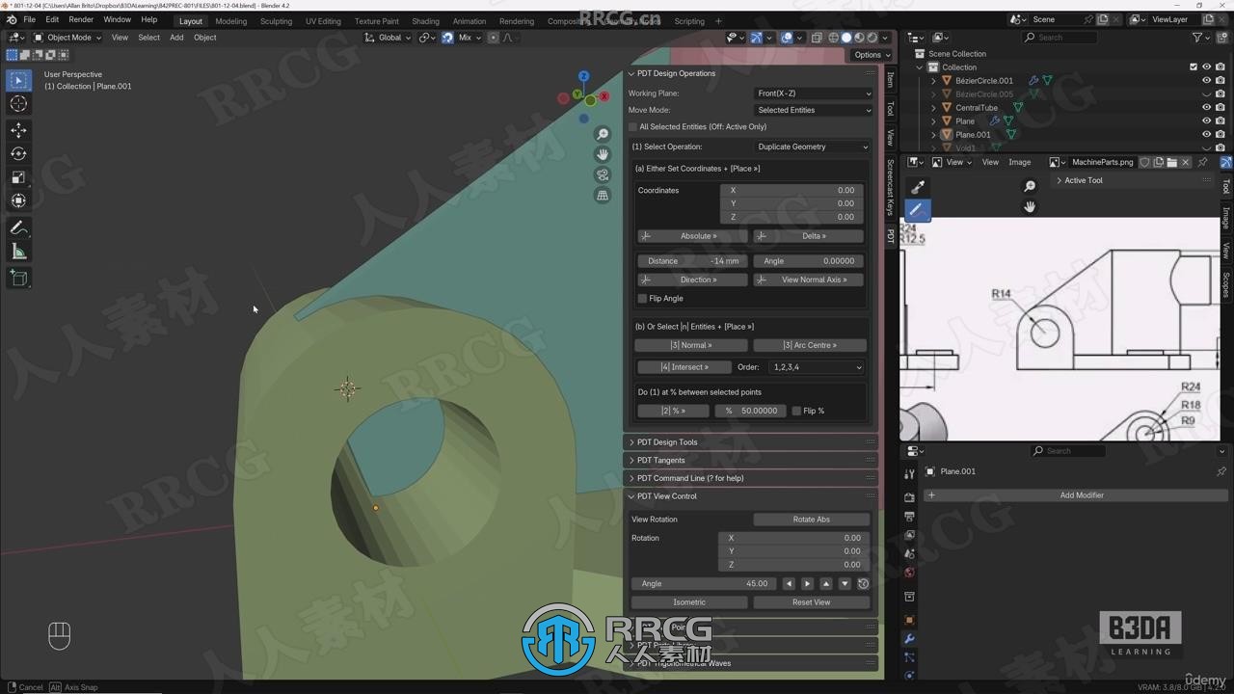This screenshot has height=694, width=1234.
Task: Select the Move tool
Action: pos(18,130)
